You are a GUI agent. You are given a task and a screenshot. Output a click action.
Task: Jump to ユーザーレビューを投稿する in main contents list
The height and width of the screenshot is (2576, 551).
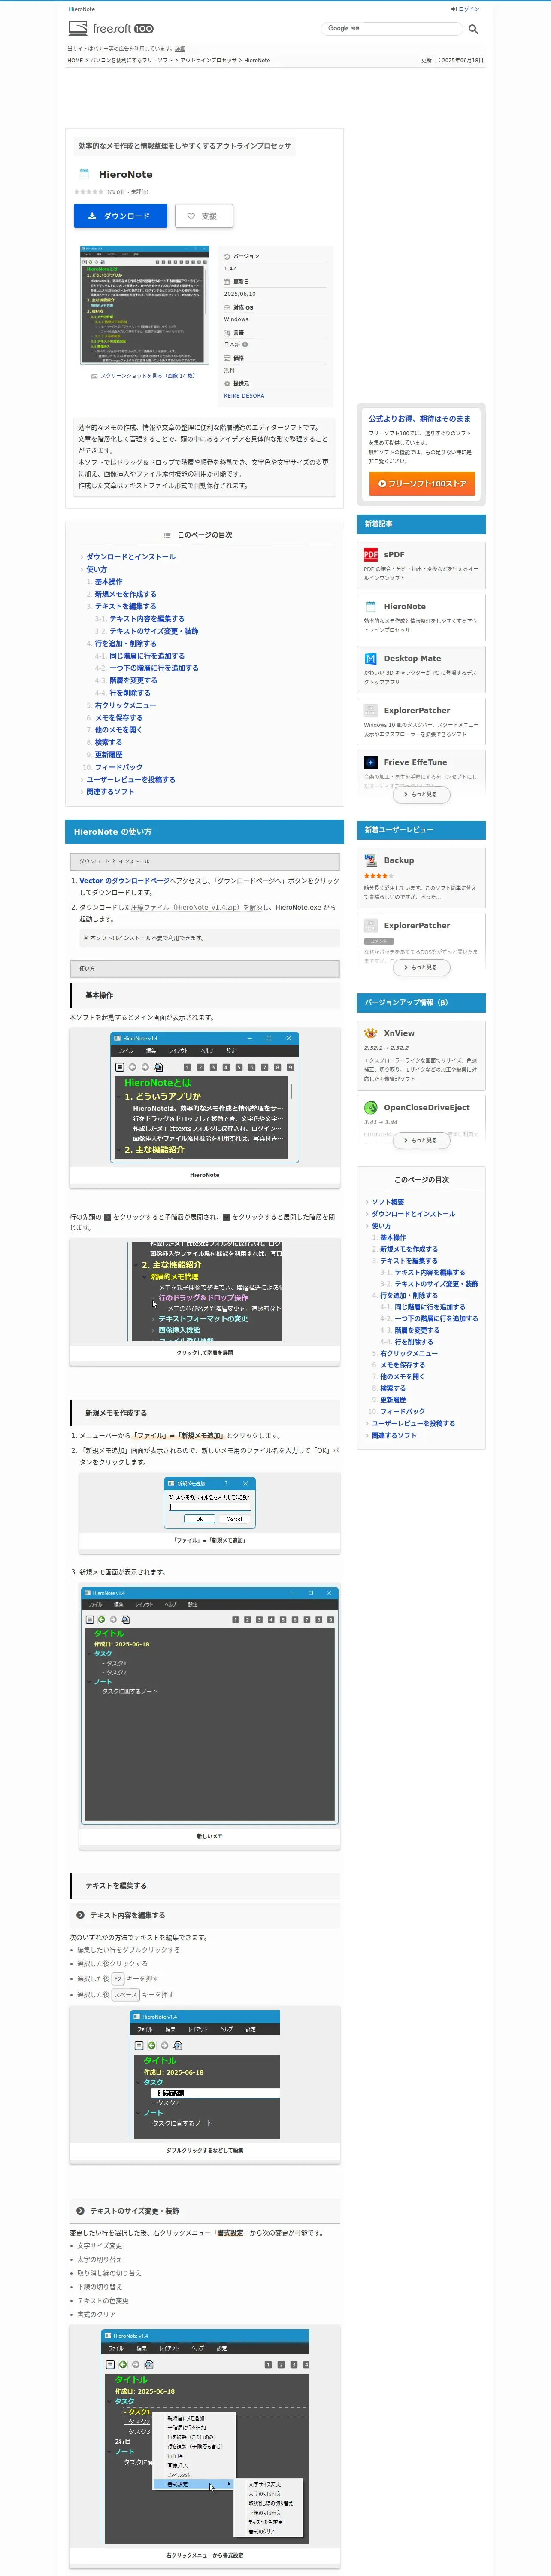coord(130,780)
